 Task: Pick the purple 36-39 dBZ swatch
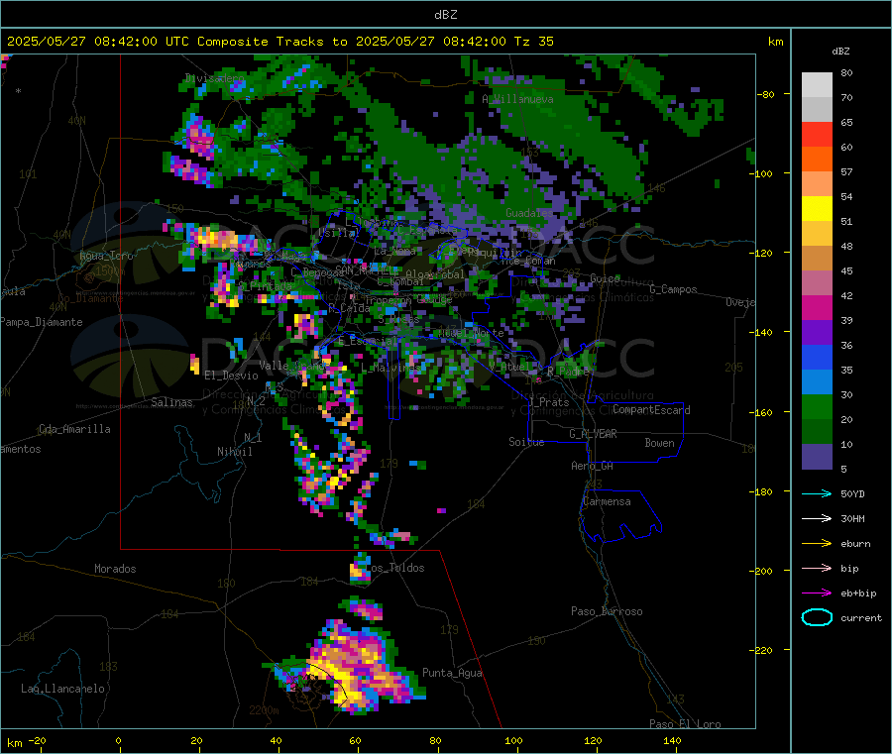[x=817, y=333]
